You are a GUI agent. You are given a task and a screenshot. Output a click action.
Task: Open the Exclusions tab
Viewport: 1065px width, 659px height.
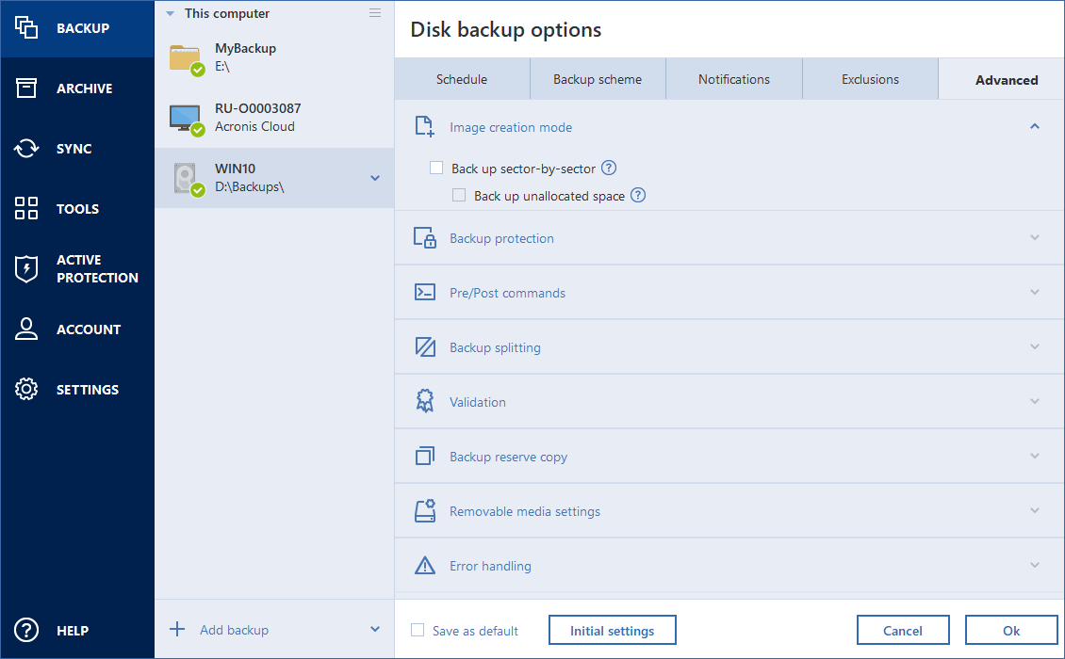tap(870, 79)
